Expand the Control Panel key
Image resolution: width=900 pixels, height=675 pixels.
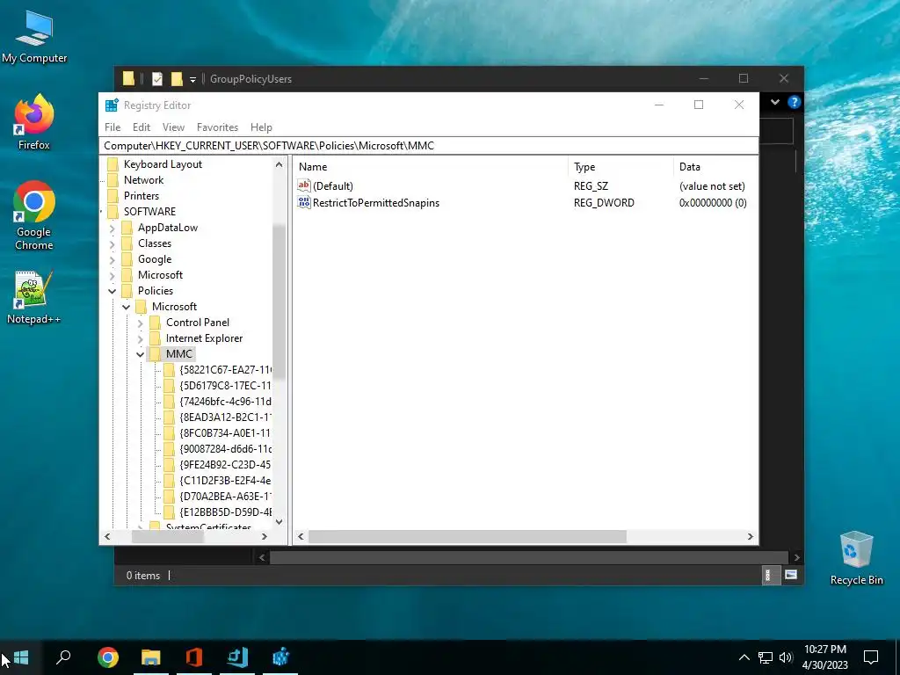click(141, 323)
